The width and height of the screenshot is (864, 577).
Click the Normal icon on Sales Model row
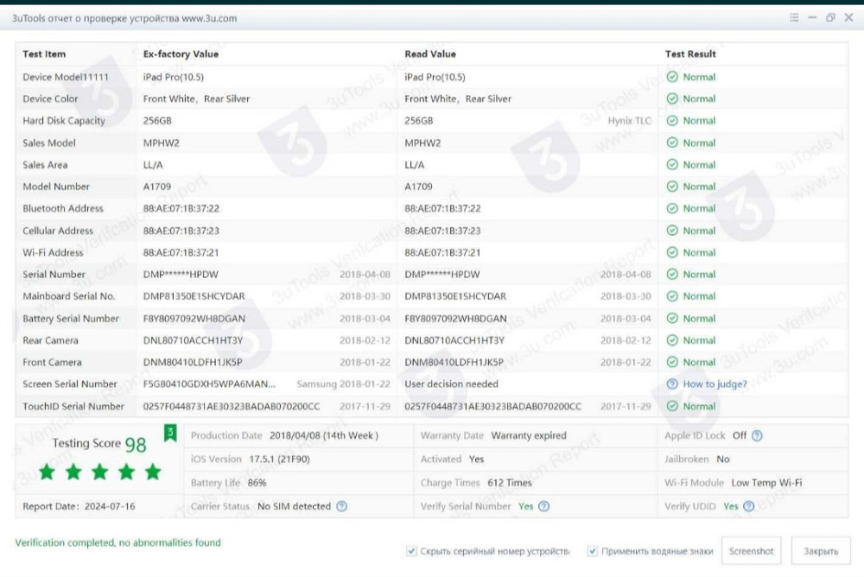click(674, 143)
